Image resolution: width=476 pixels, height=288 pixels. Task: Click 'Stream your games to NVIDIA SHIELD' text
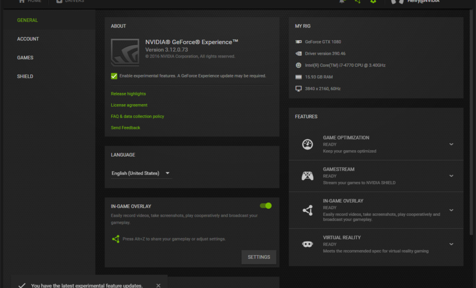tap(359, 183)
